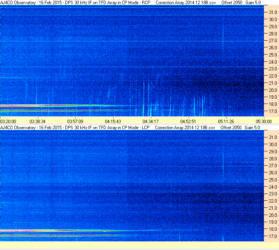279x250 pixels.
Task: Click the 04:52:51 time marker
Action: pyautogui.click(x=188, y=122)
